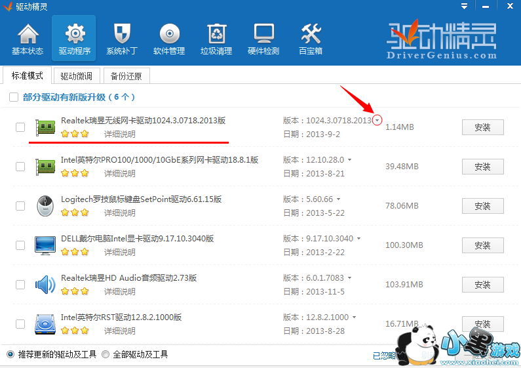Open 详细说明 for Realtek HD Audio driver
Viewport: 521px width, 368px height.
120,291
